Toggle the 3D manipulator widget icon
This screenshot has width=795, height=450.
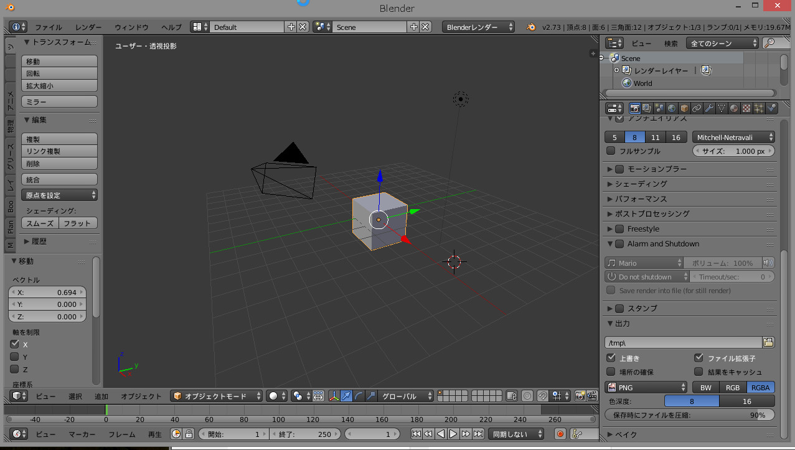pos(334,396)
